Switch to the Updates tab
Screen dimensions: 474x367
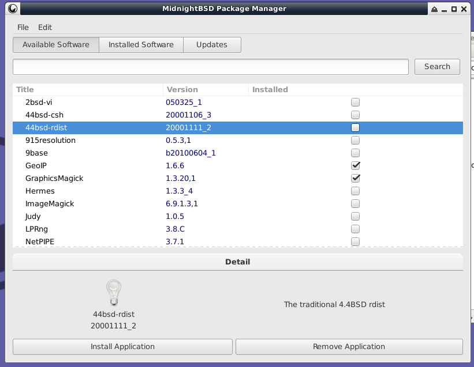(211, 44)
